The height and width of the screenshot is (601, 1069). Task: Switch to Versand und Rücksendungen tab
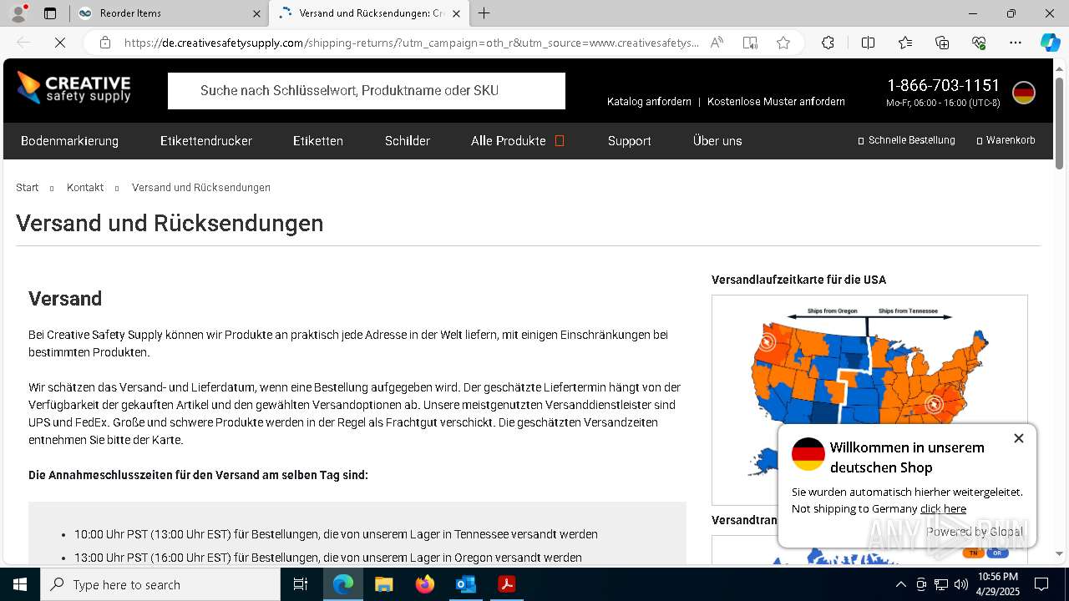[x=371, y=13]
